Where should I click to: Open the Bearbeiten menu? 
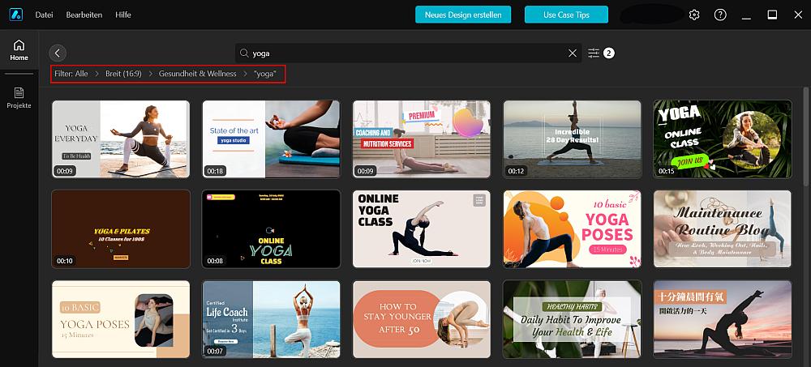pos(84,15)
